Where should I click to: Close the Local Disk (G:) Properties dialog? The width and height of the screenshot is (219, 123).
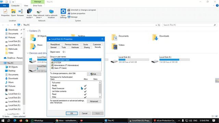pos(102,39)
